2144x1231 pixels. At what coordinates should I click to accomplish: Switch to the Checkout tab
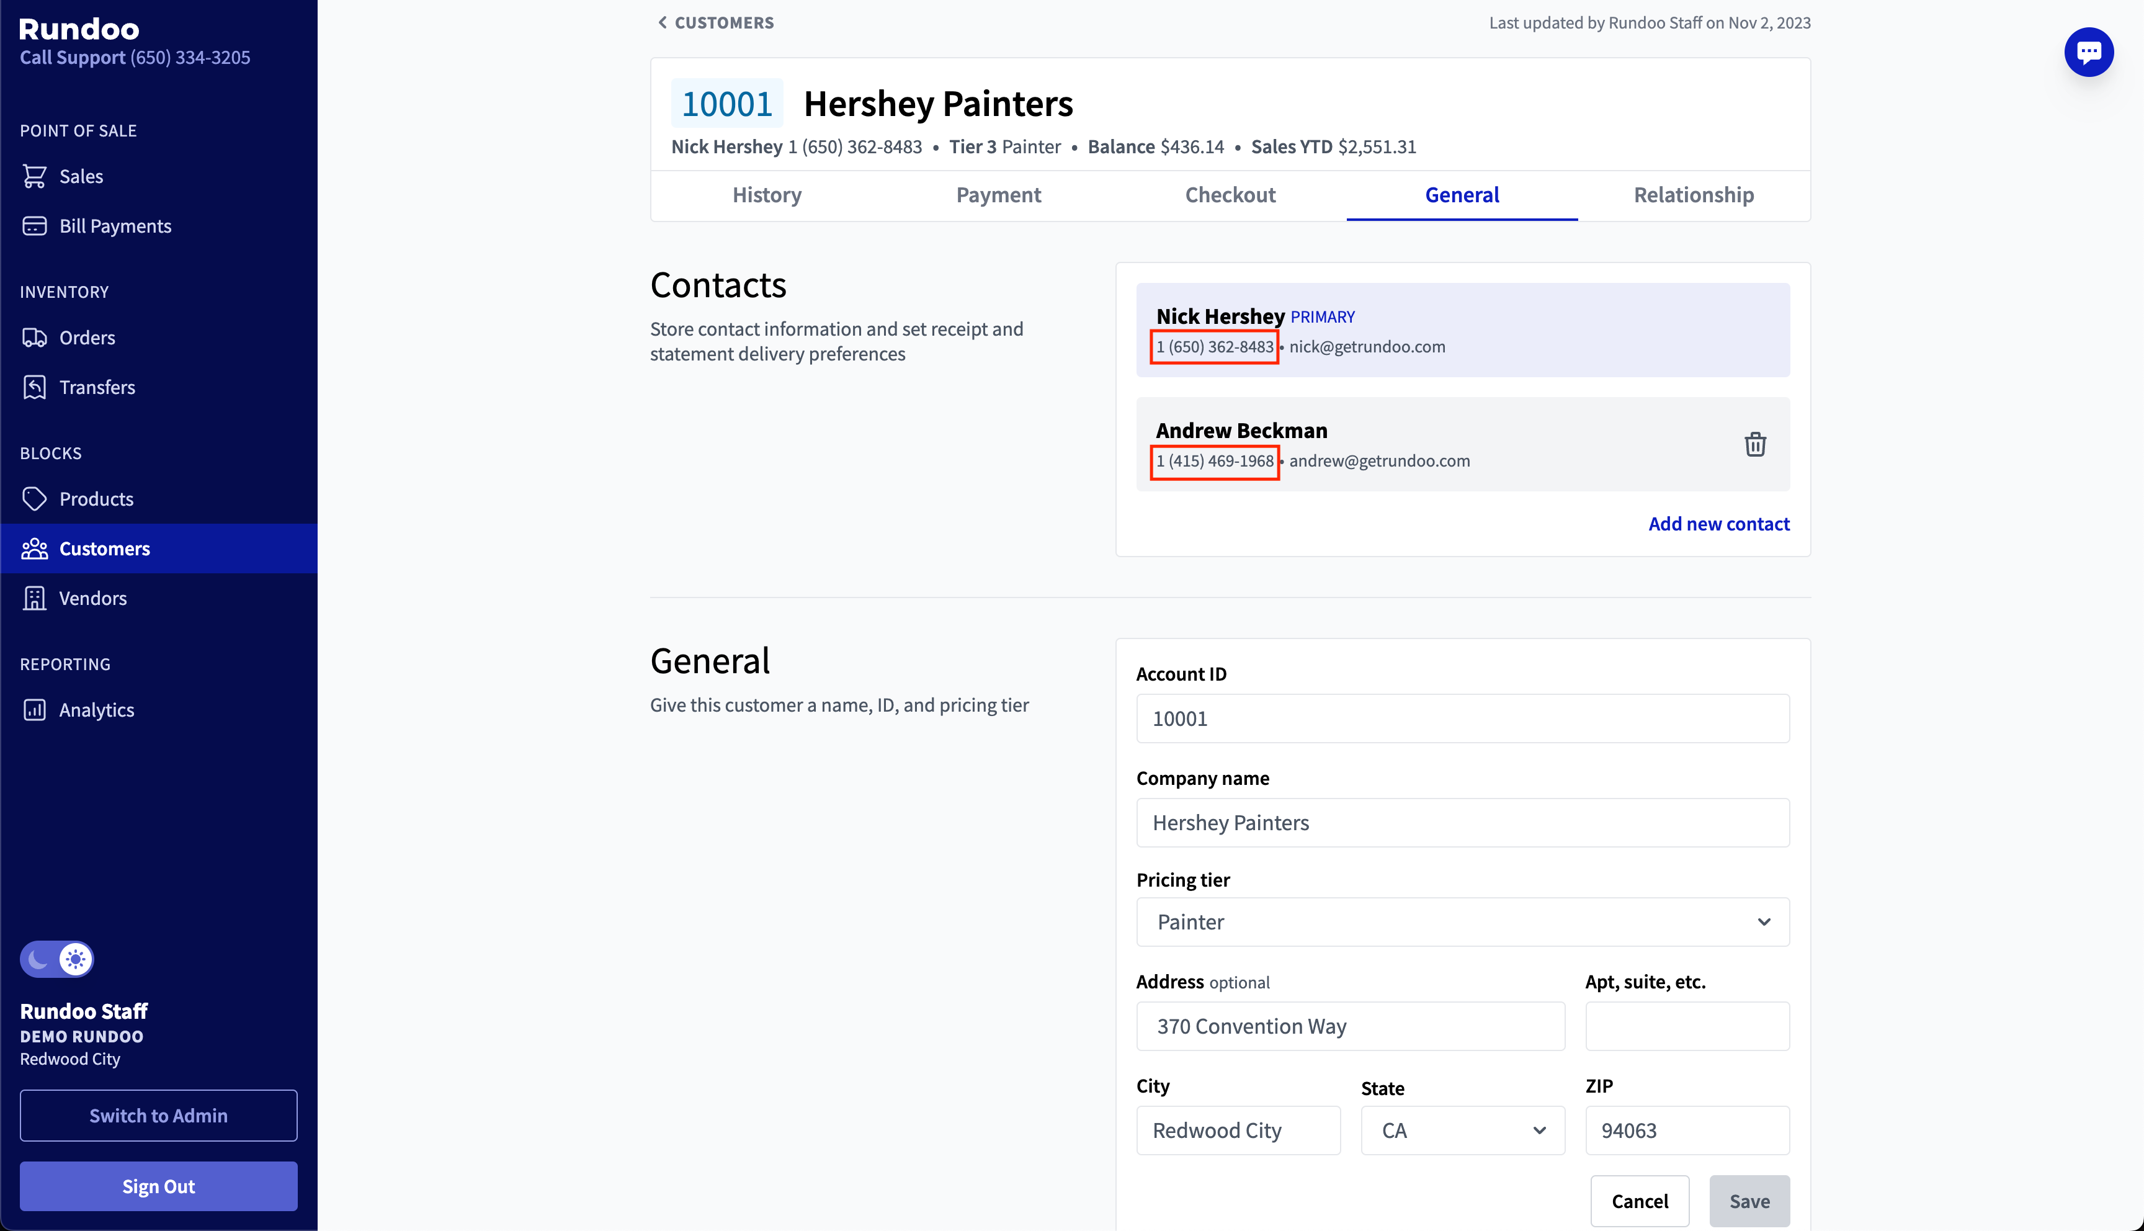(x=1230, y=194)
